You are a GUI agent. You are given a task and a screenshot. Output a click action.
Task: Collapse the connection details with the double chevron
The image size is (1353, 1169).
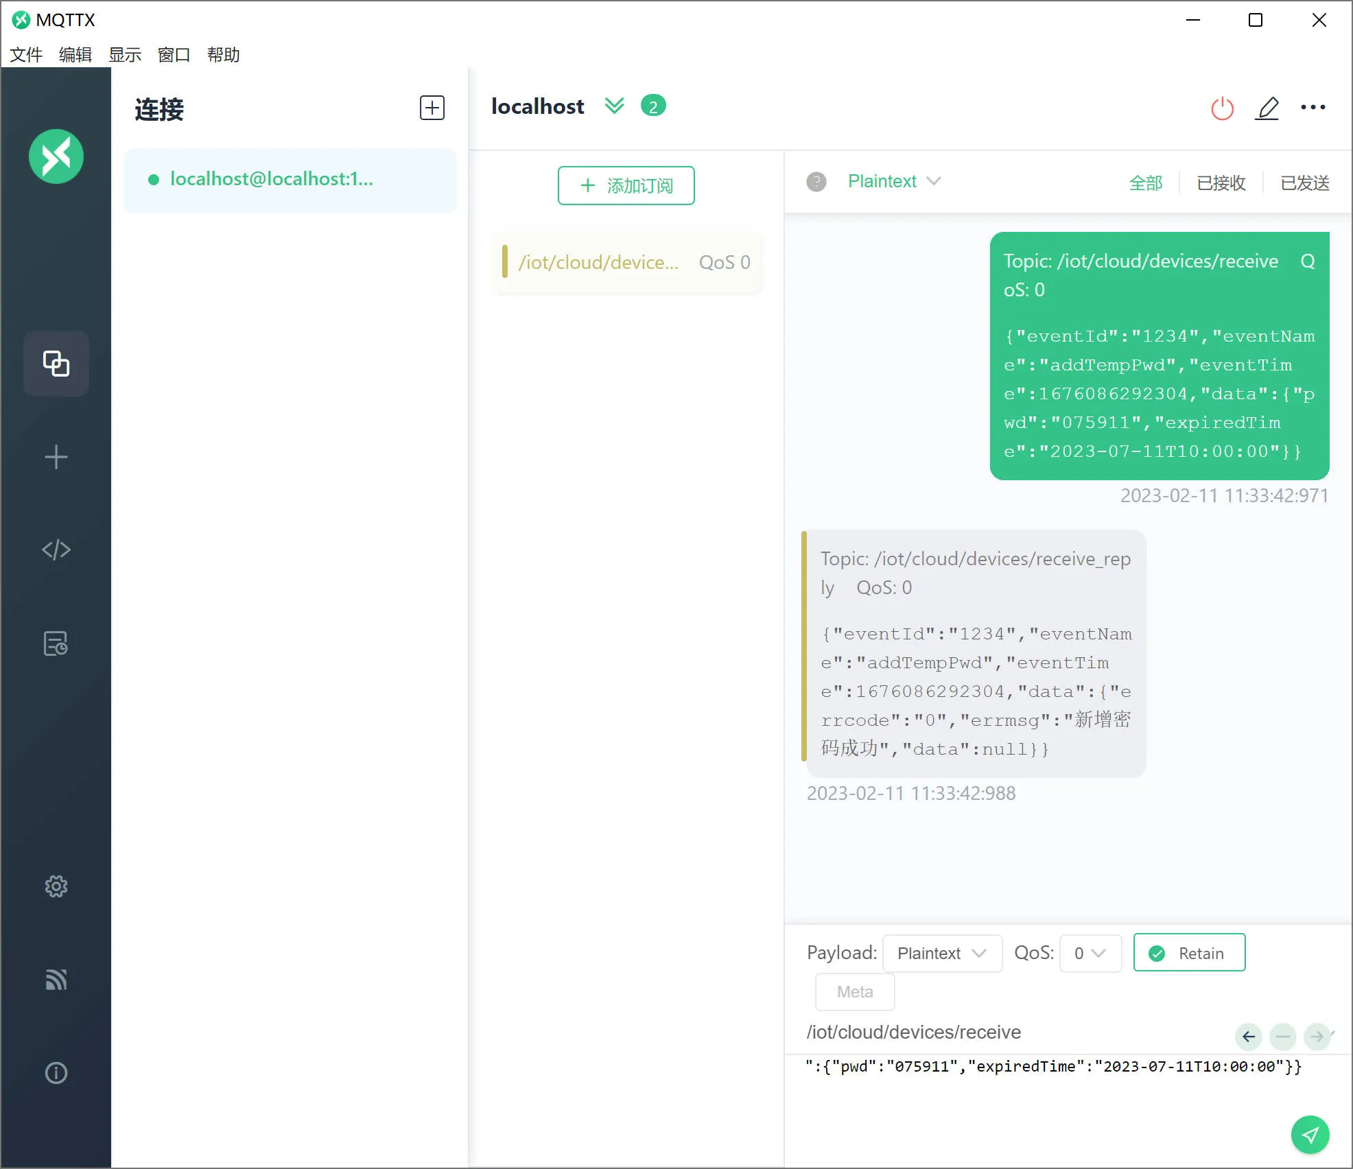coord(615,106)
